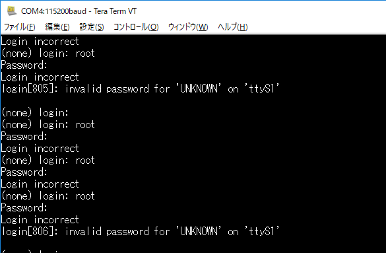This screenshot has height=253, width=386.
Task: Click the blank line below login[805] message
Action: [193, 101]
